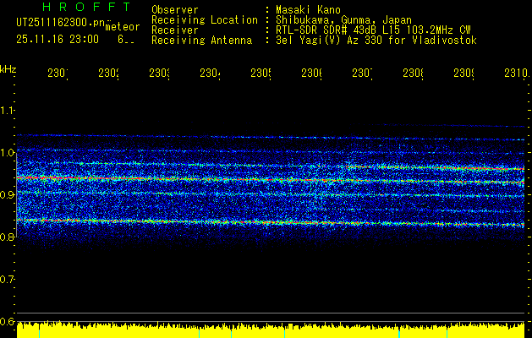Viewport: 532px width, 338px height.
Task: Click the observer name Masaki Kano
Action: click(x=308, y=10)
